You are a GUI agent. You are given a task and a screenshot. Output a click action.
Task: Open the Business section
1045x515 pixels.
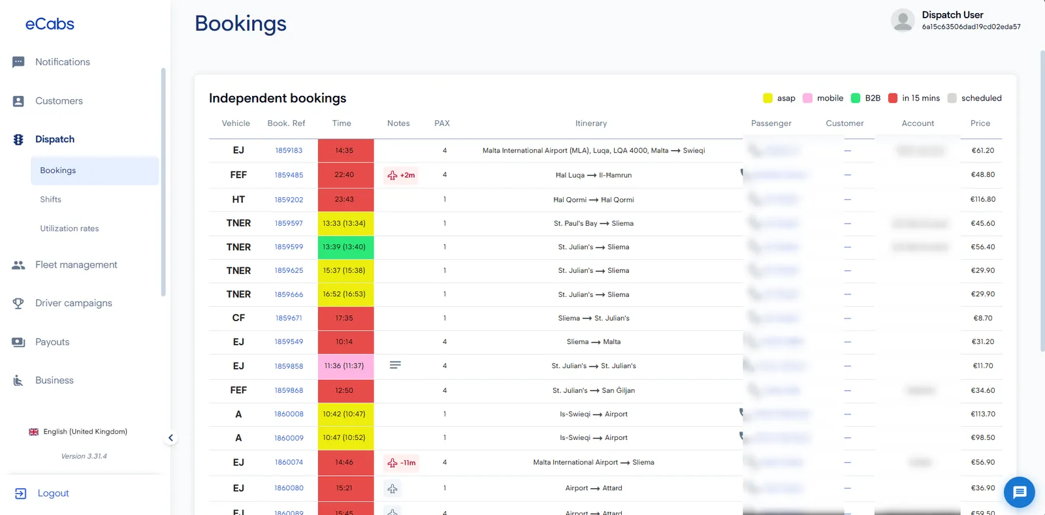[x=54, y=381]
